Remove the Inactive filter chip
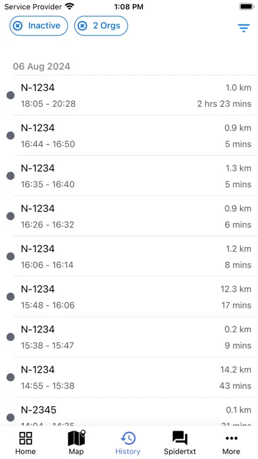 pos(18,26)
